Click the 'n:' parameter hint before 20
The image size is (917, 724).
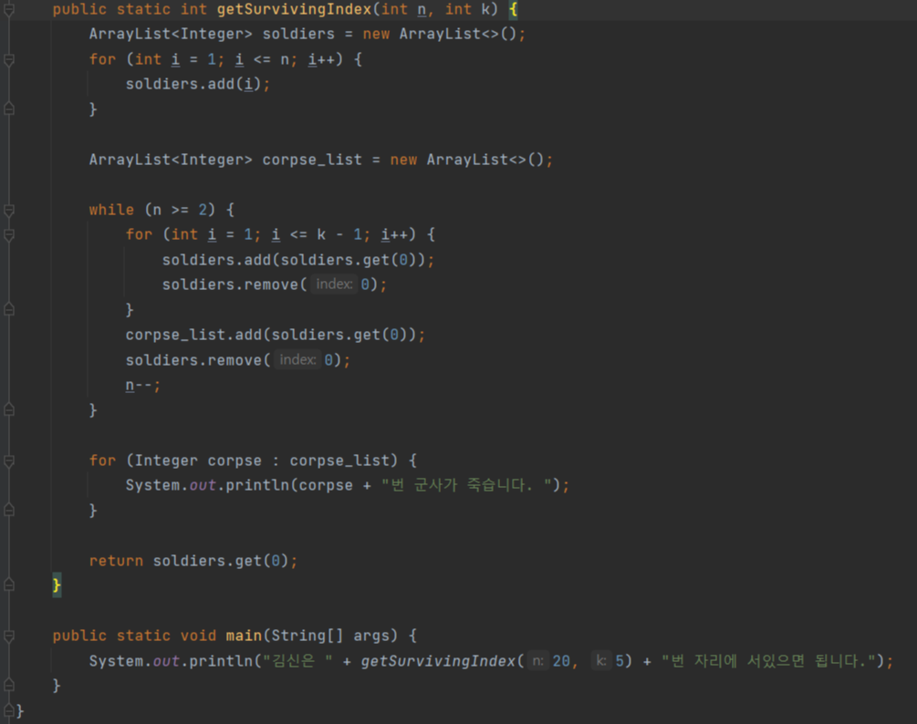(538, 661)
